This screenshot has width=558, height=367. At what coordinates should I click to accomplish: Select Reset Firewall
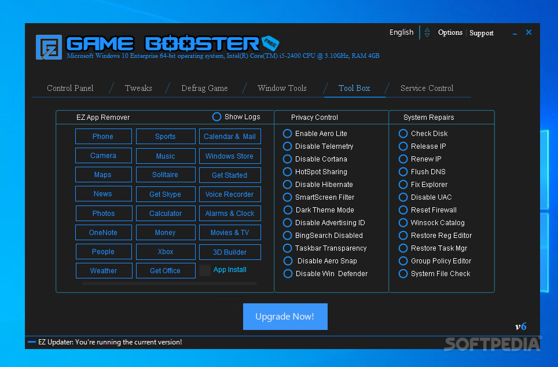pyautogui.click(x=403, y=210)
